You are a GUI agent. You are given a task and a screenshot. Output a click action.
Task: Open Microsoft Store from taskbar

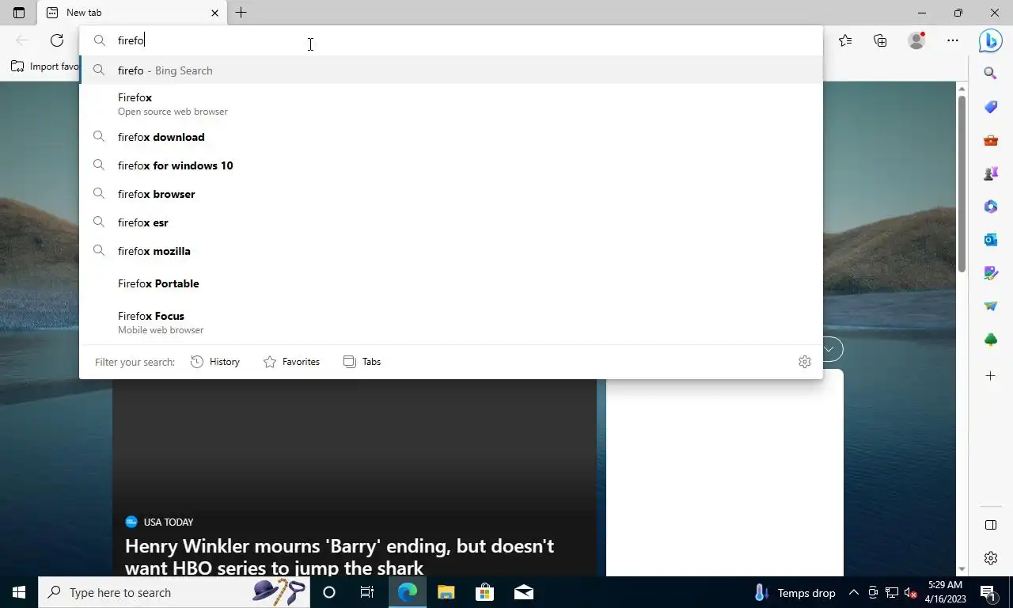pos(484,592)
